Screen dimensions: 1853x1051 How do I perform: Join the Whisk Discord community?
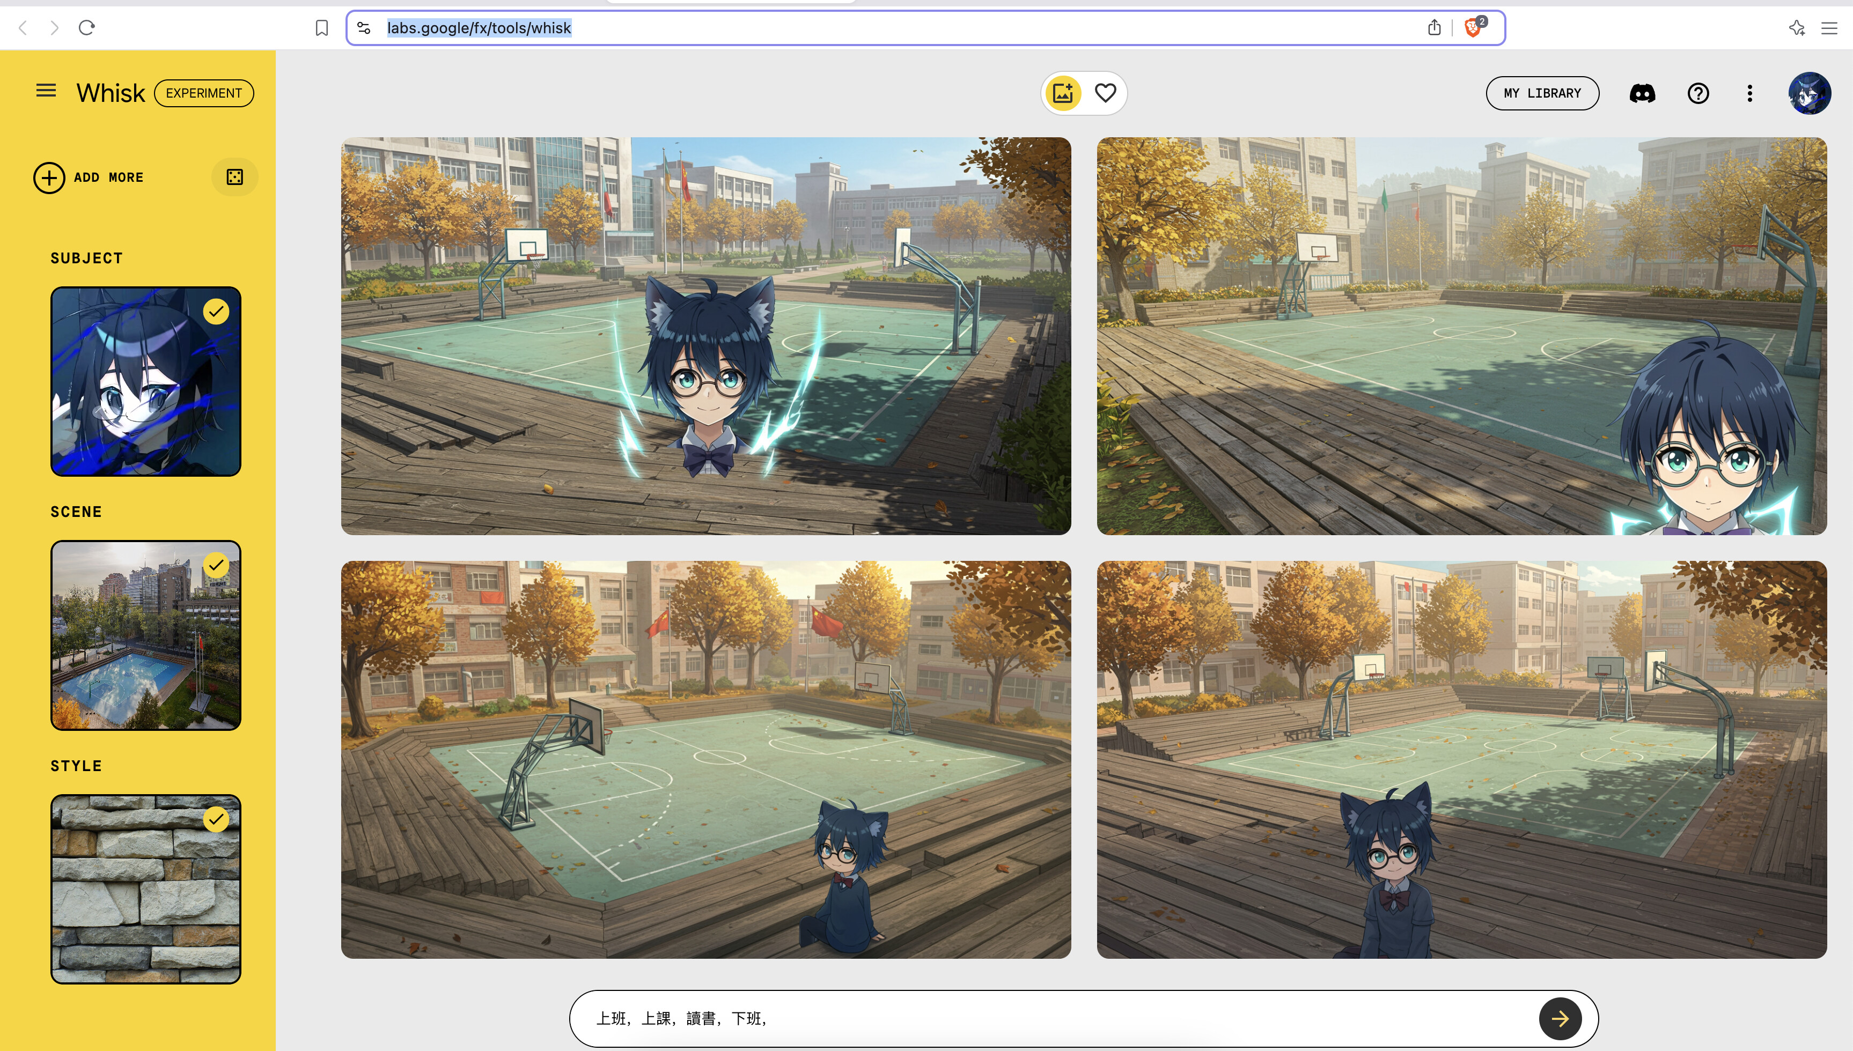coord(1643,93)
